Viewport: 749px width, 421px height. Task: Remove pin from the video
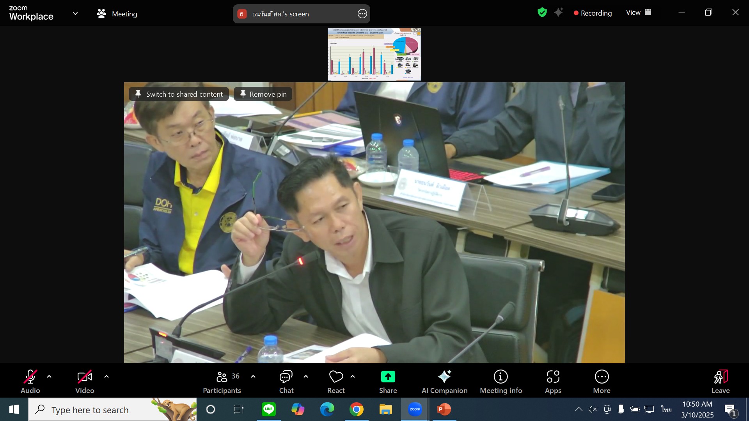(263, 94)
